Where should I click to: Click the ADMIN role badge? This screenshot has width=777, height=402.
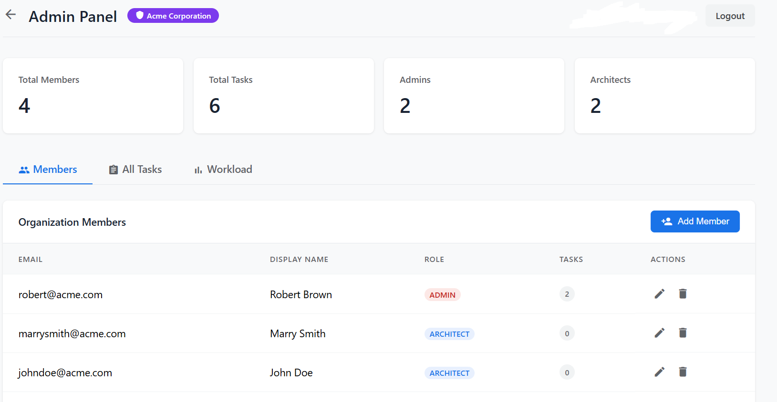pos(442,295)
